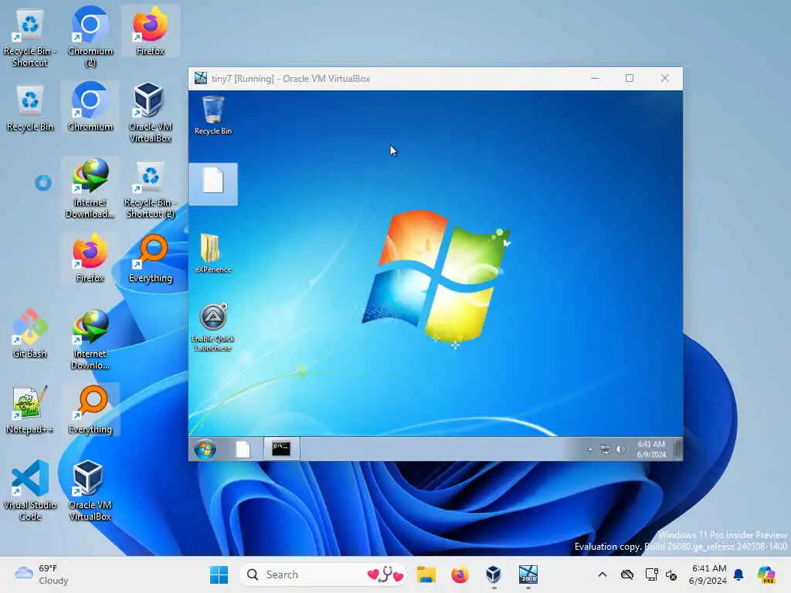
Task: Click the VM taskbar clock showing 6:41 AM
Action: (651, 449)
